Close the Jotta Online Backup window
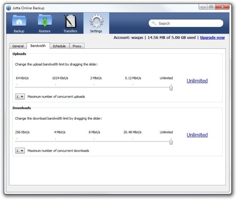 click(222, 7)
